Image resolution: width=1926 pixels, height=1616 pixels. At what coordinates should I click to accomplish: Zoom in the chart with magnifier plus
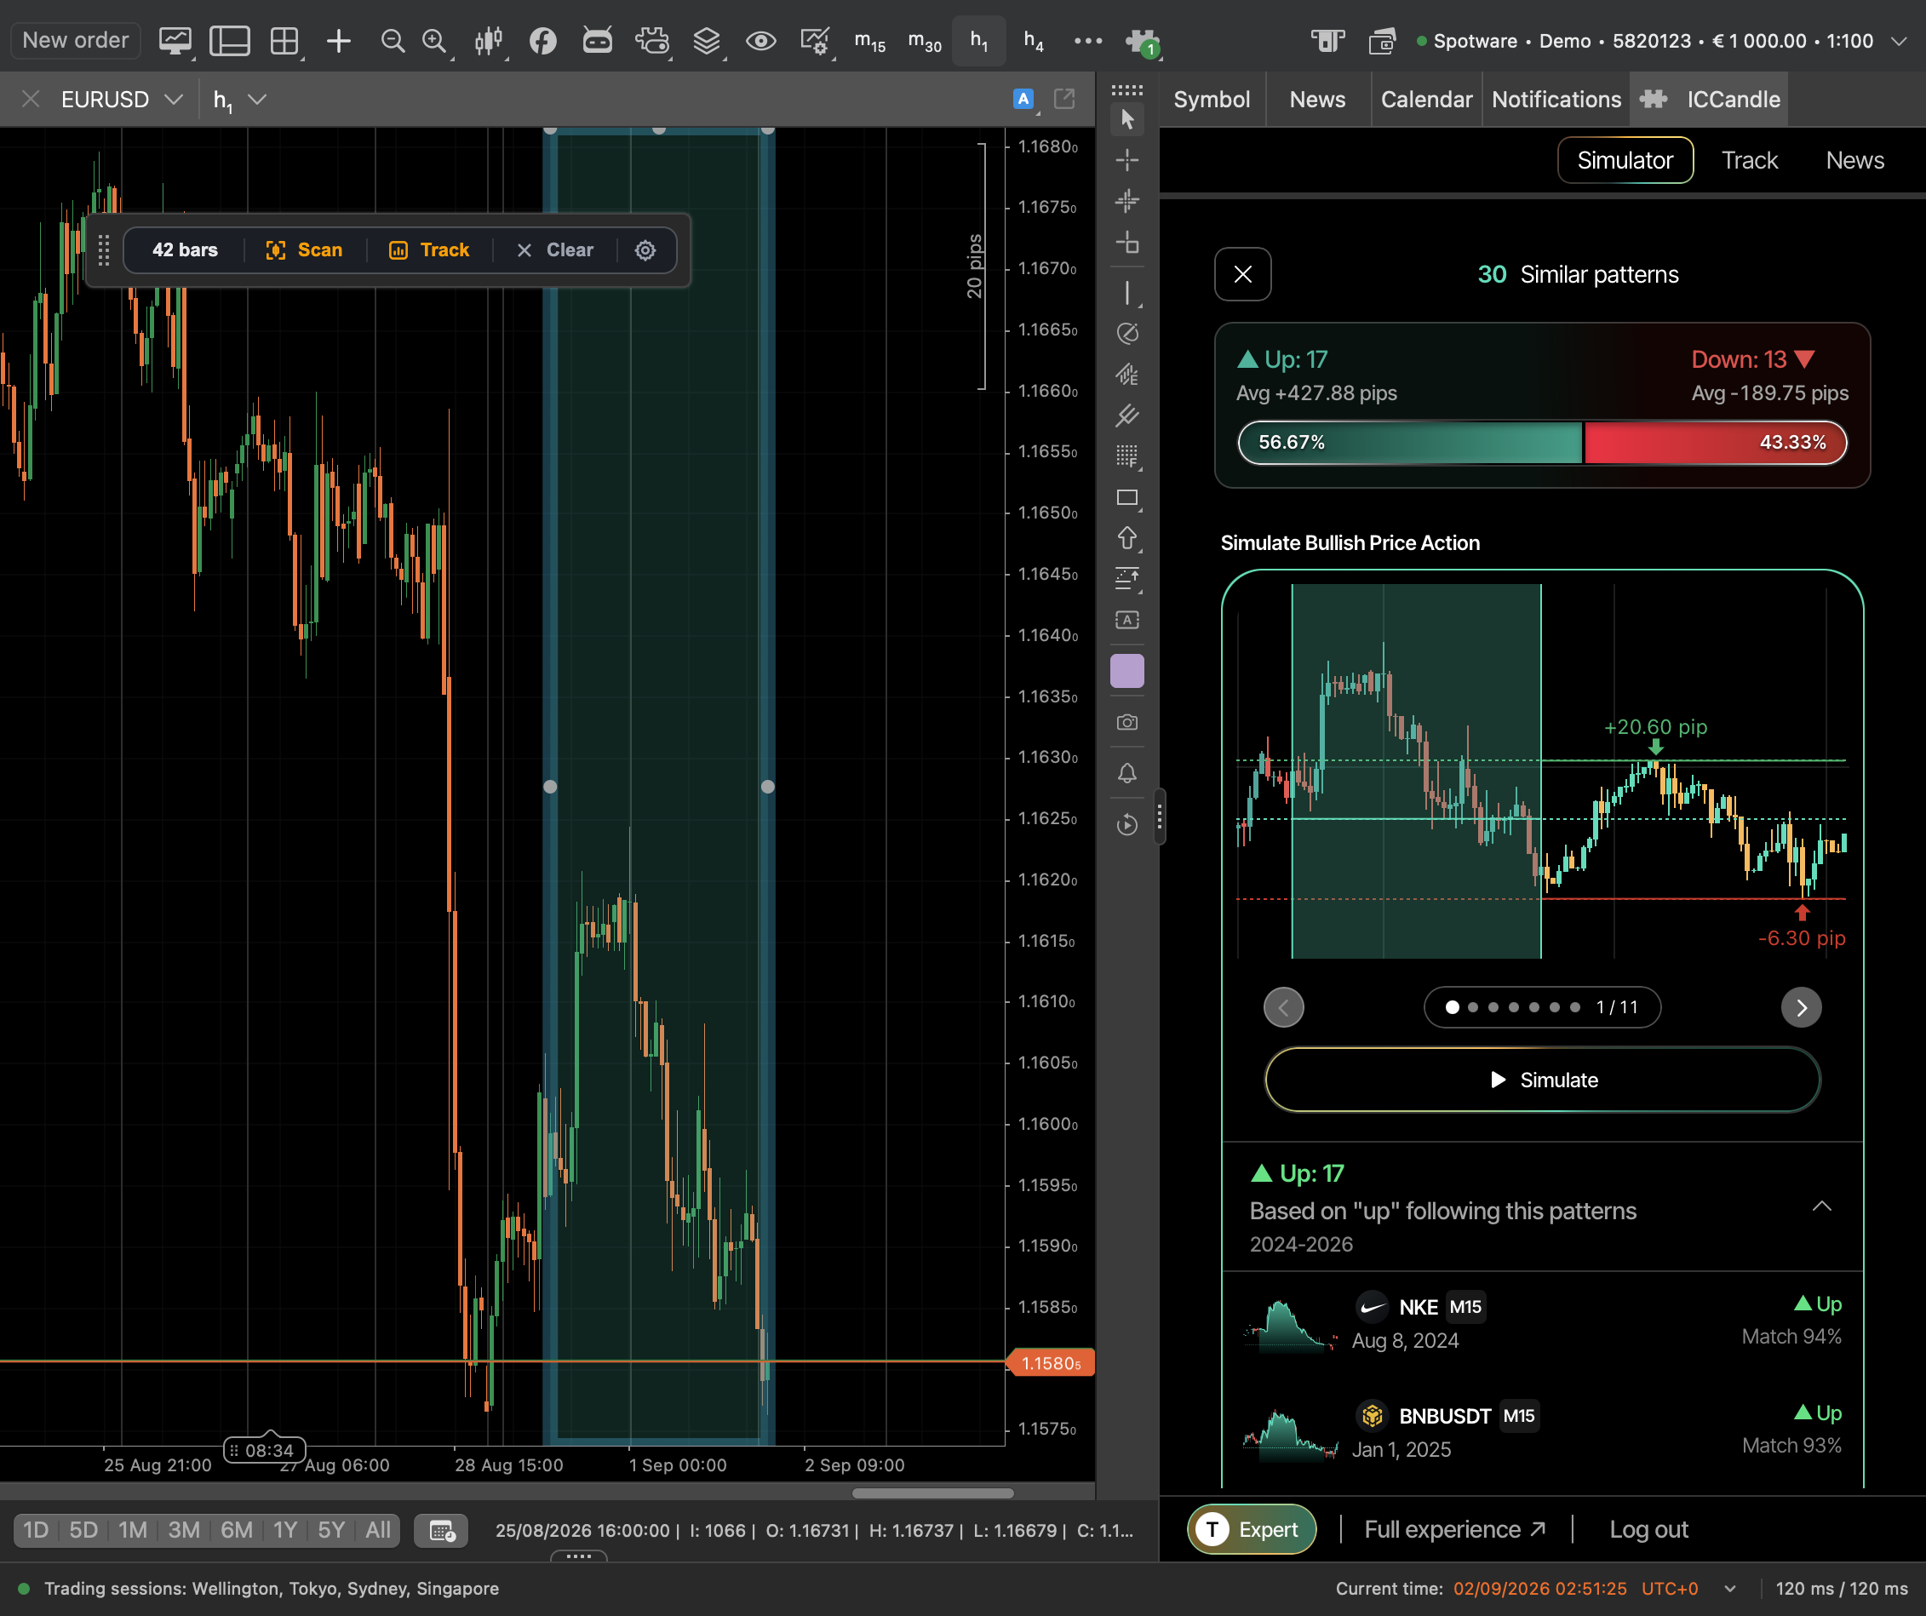(x=433, y=40)
